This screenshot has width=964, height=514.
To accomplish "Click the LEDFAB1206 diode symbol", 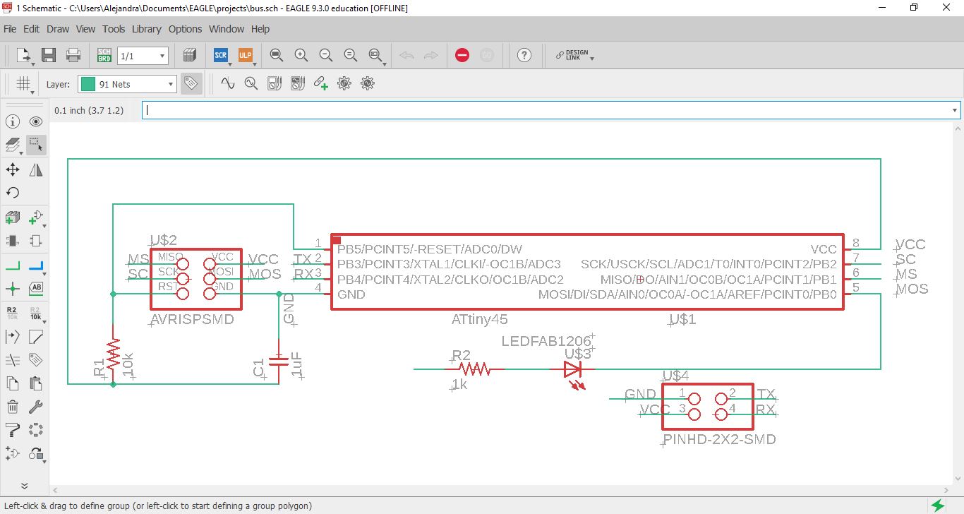I will pos(573,369).
